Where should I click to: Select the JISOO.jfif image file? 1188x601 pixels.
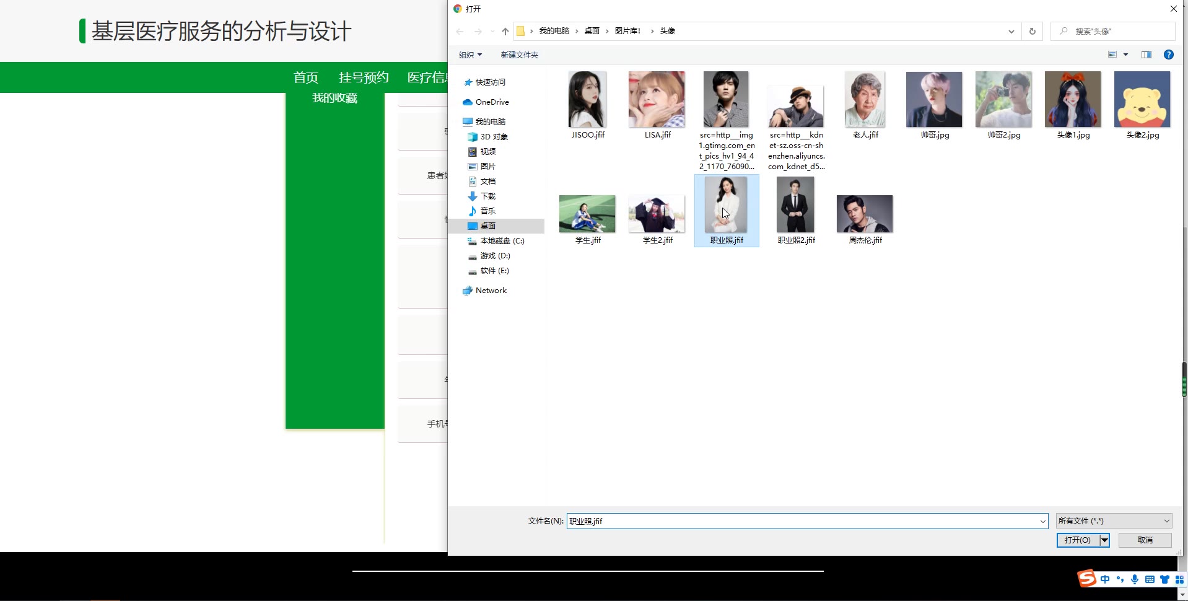tap(588, 105)
